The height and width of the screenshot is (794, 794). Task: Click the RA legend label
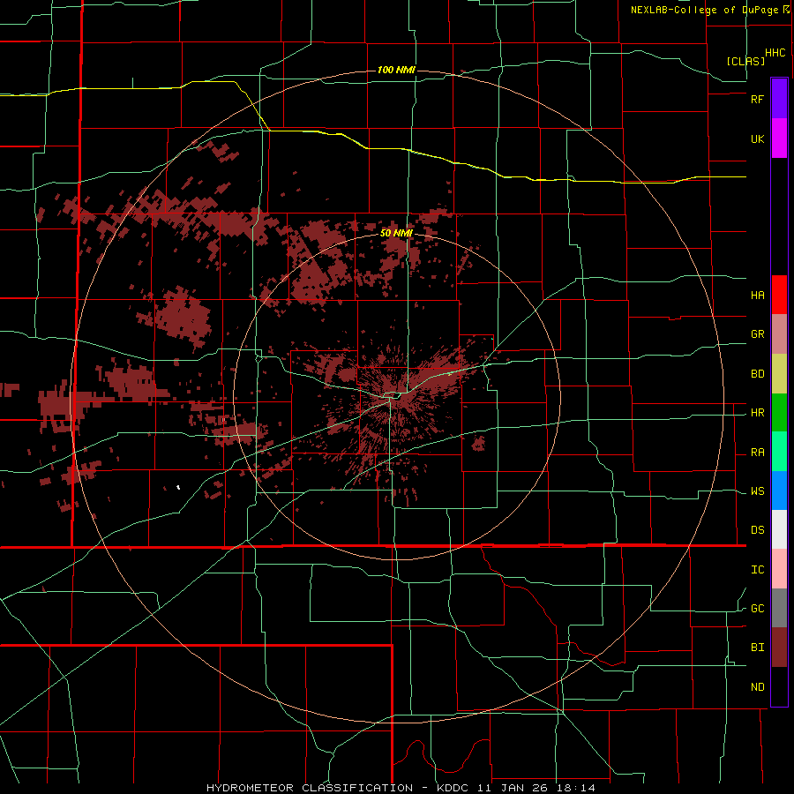(x=757, y=453)
